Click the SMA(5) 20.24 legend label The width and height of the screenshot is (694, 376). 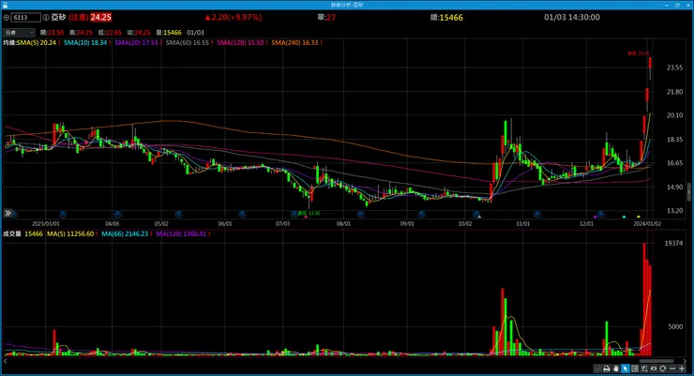click(37, 43)
